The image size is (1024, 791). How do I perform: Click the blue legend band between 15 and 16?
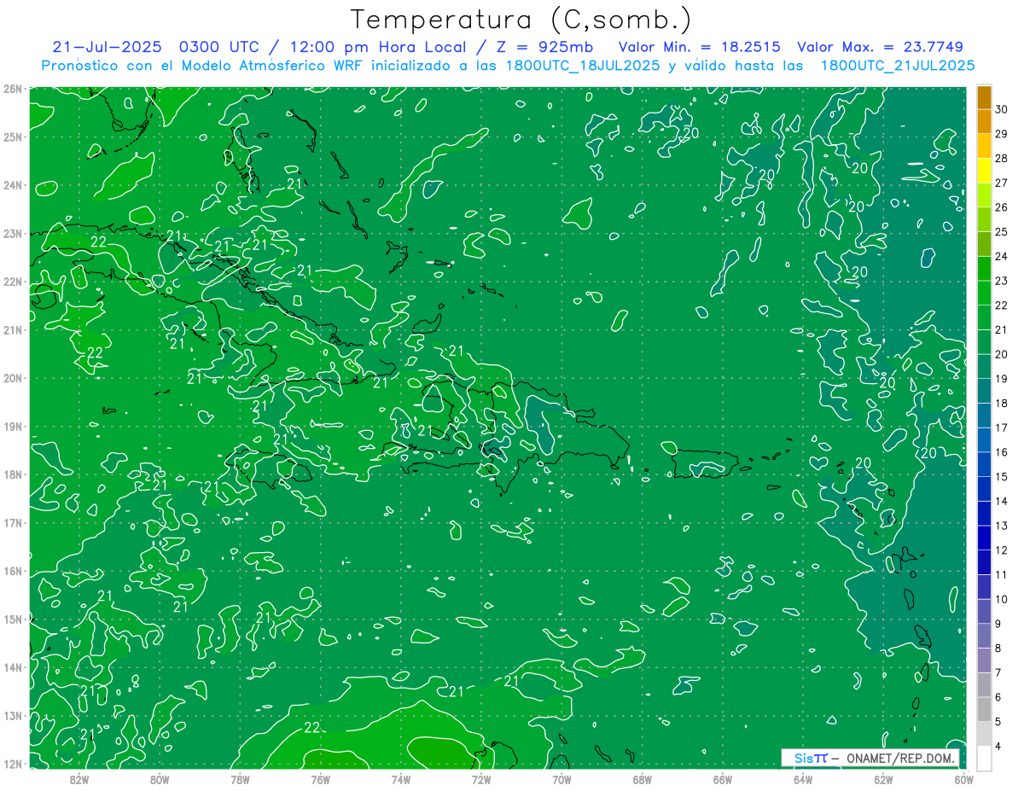coord(984,464)
